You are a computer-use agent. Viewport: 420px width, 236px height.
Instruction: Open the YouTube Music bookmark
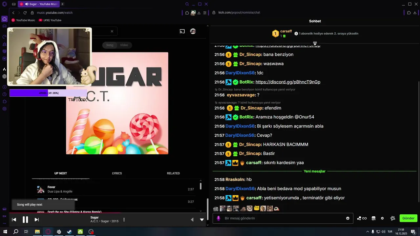tap(23, 20)
